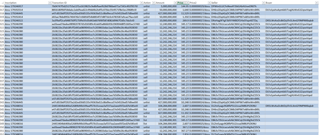Viewport: 319px width, 135px height.
Task: Open the Price column filter dropdown
Action: pyautogui.click(x=187, y=2)
